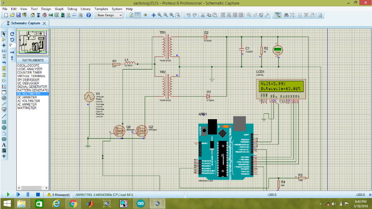Select SIGNAL GENERATOR in the instruments list

(x=33, y=87)
